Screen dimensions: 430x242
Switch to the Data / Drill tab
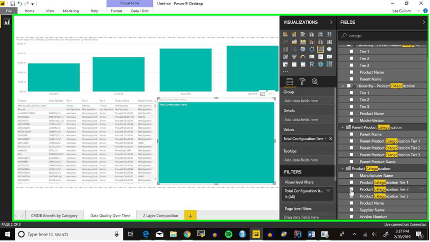point(140,11)
